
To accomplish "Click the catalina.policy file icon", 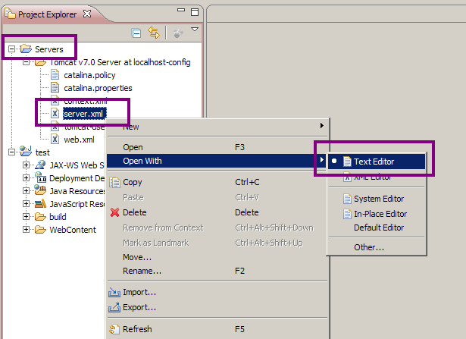I will click(55, 75).
